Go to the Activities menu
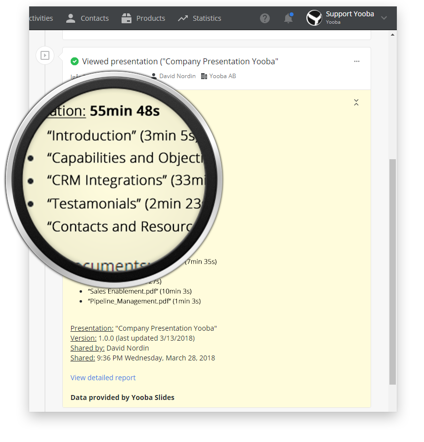424x442 pixels. [41, 18]
